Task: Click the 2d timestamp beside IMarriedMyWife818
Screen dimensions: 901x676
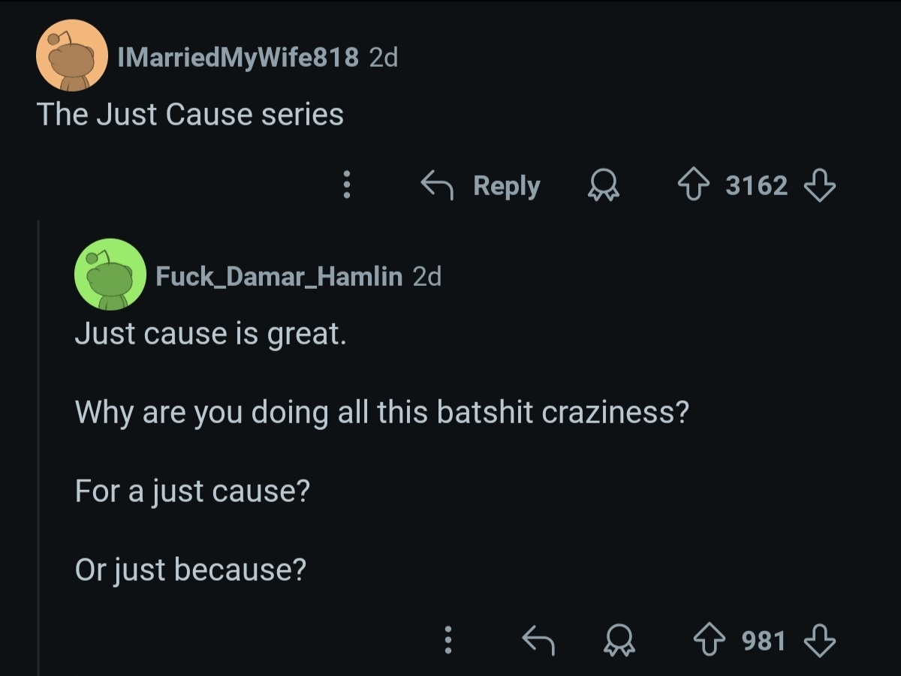Action: point(383,57)
